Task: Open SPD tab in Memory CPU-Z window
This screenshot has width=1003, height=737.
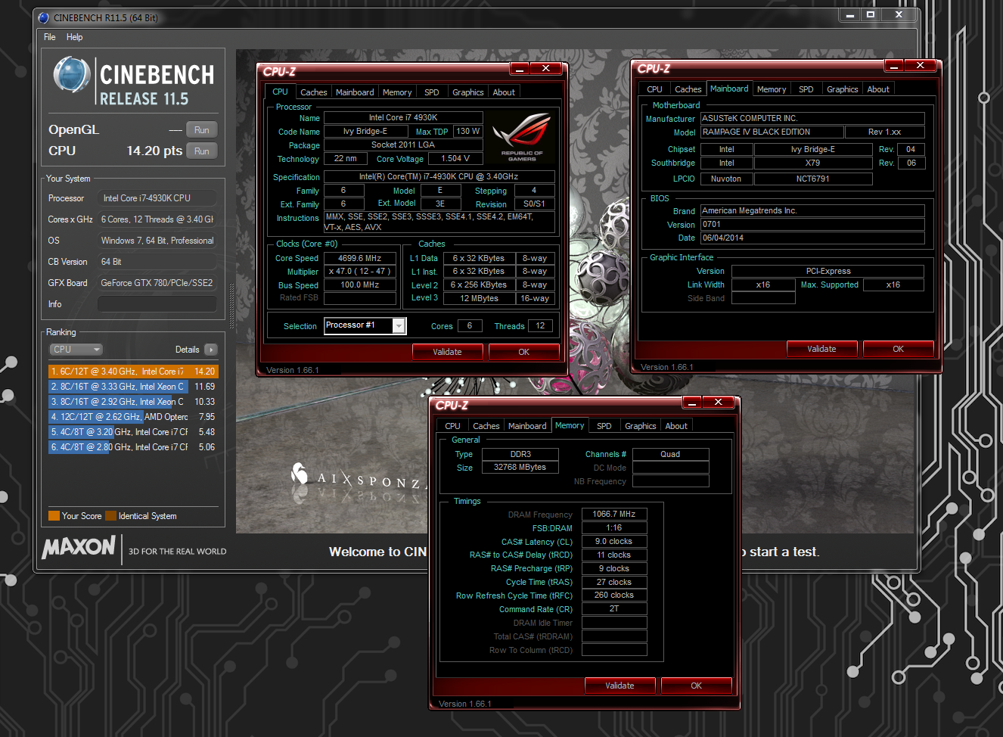Action: [604, 426]
